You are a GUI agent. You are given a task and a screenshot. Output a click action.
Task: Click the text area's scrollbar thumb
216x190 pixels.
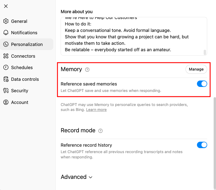point(205,52)
